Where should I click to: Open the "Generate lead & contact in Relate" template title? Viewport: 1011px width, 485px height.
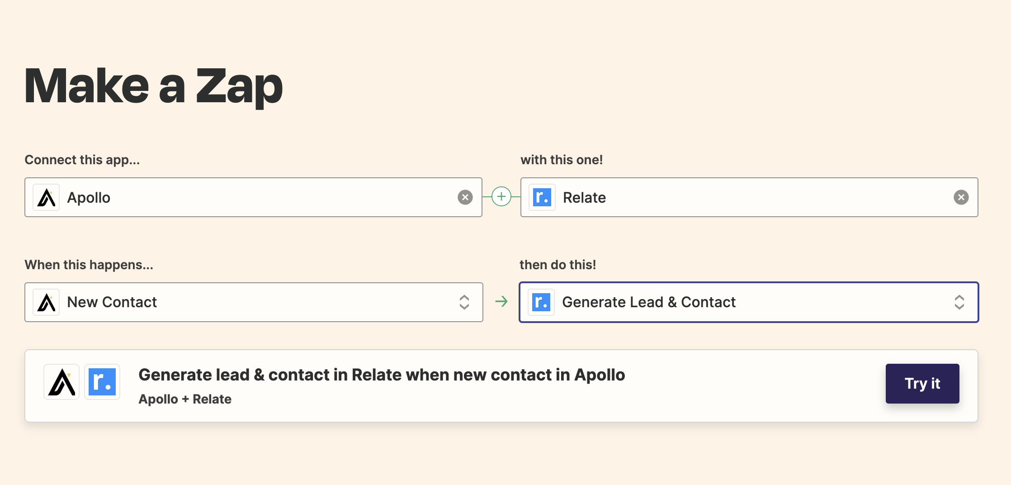[381, 375]
